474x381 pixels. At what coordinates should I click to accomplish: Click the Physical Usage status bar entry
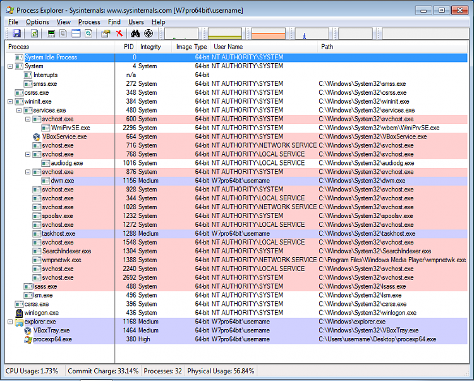point(221,371)
